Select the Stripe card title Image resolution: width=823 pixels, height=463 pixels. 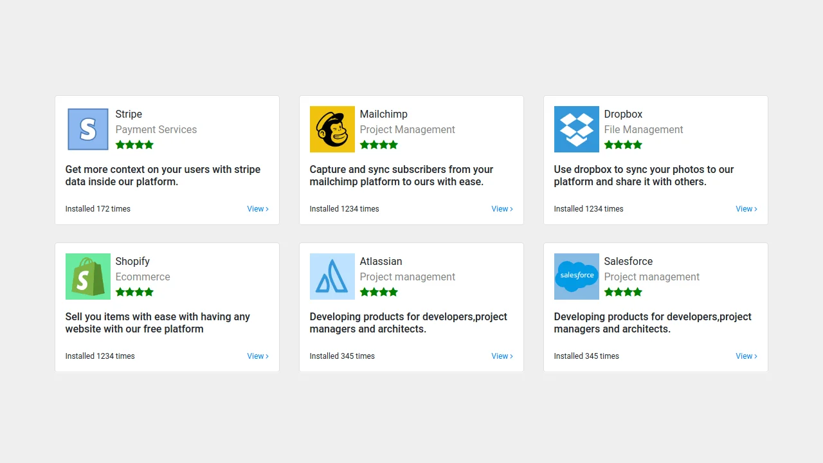coord(129,114)
